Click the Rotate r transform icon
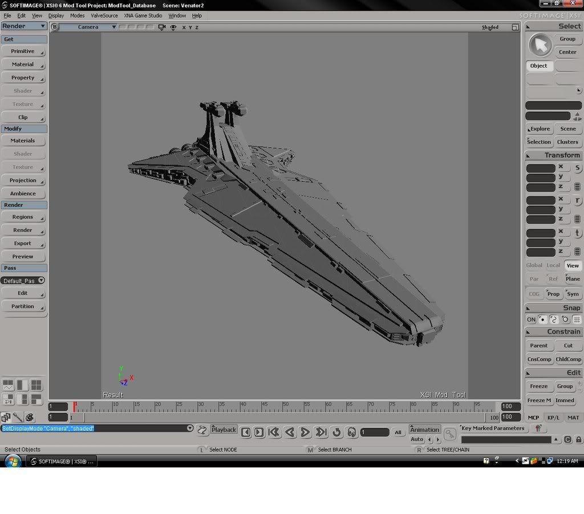Screen dimensions: 584x514 point(577,200)
